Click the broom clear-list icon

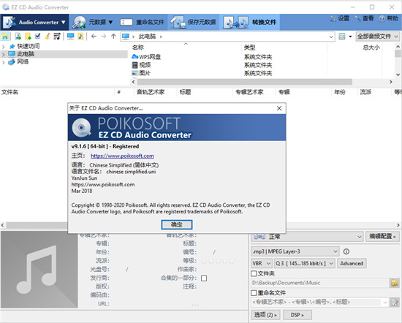(48, 36)
